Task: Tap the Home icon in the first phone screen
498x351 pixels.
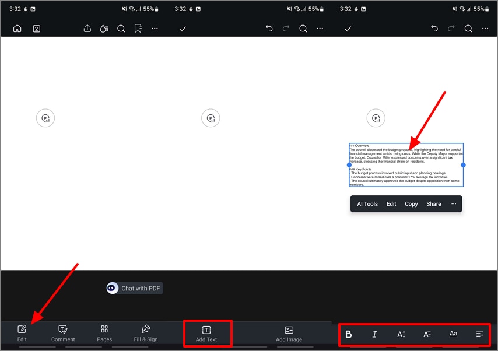Action: coord(17,29)
